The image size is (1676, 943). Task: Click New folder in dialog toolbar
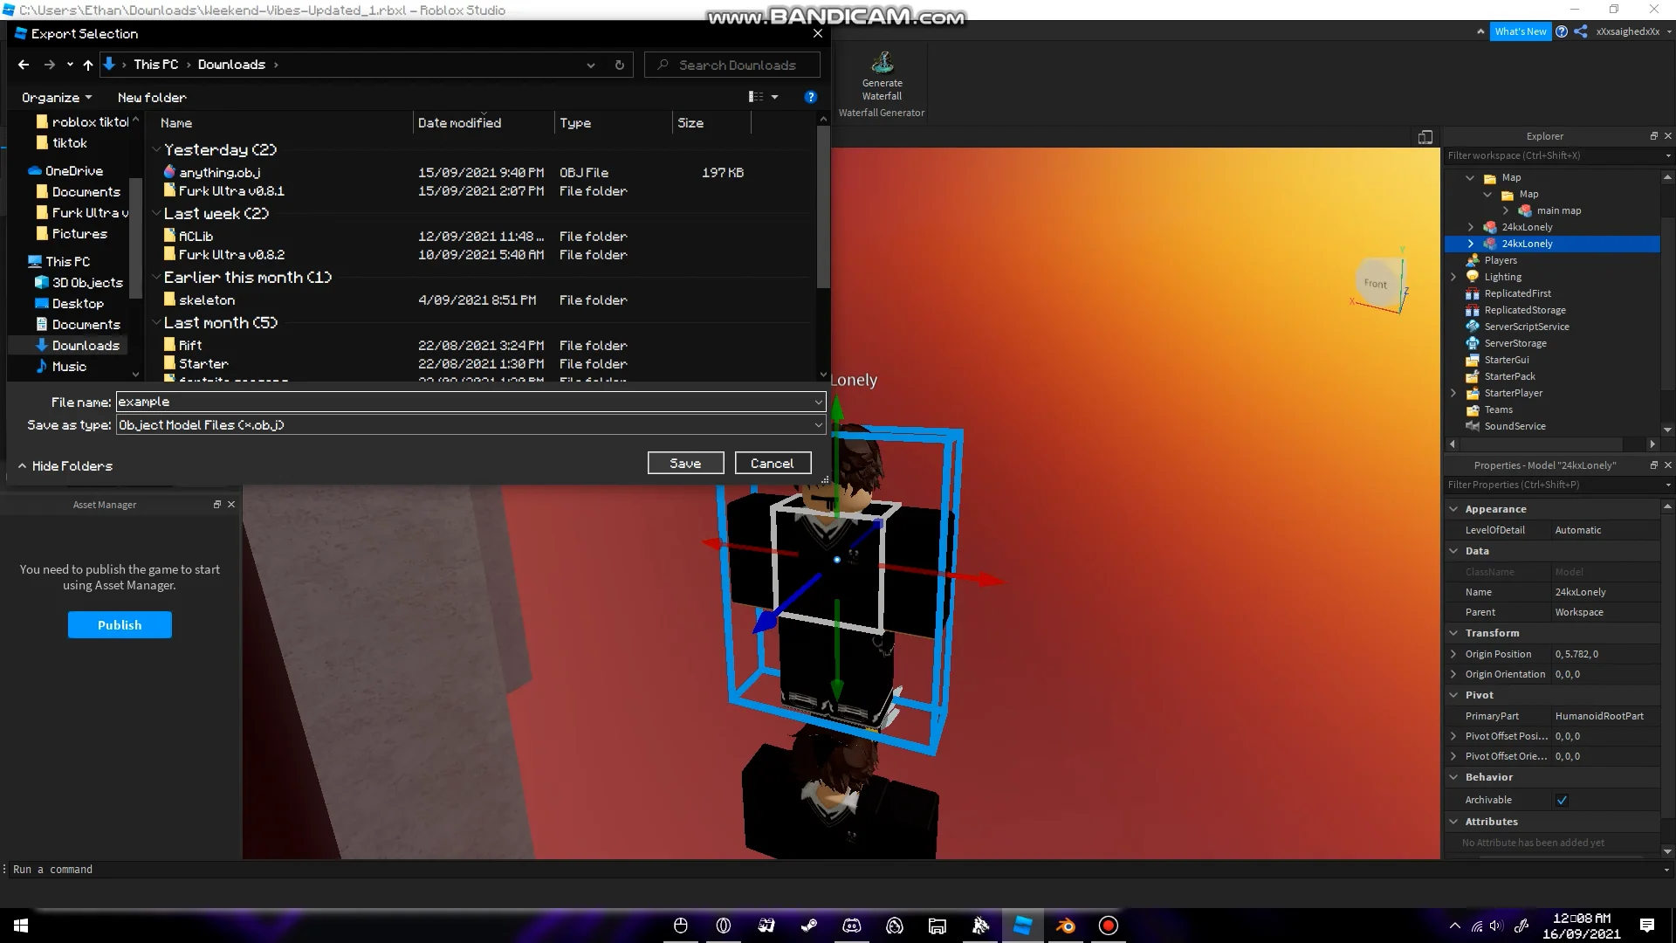coord(152,98)
